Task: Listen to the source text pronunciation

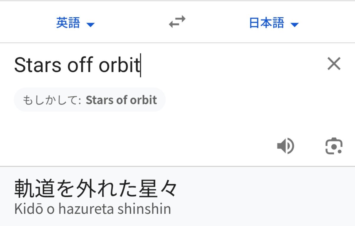Action: coord(285,146)
